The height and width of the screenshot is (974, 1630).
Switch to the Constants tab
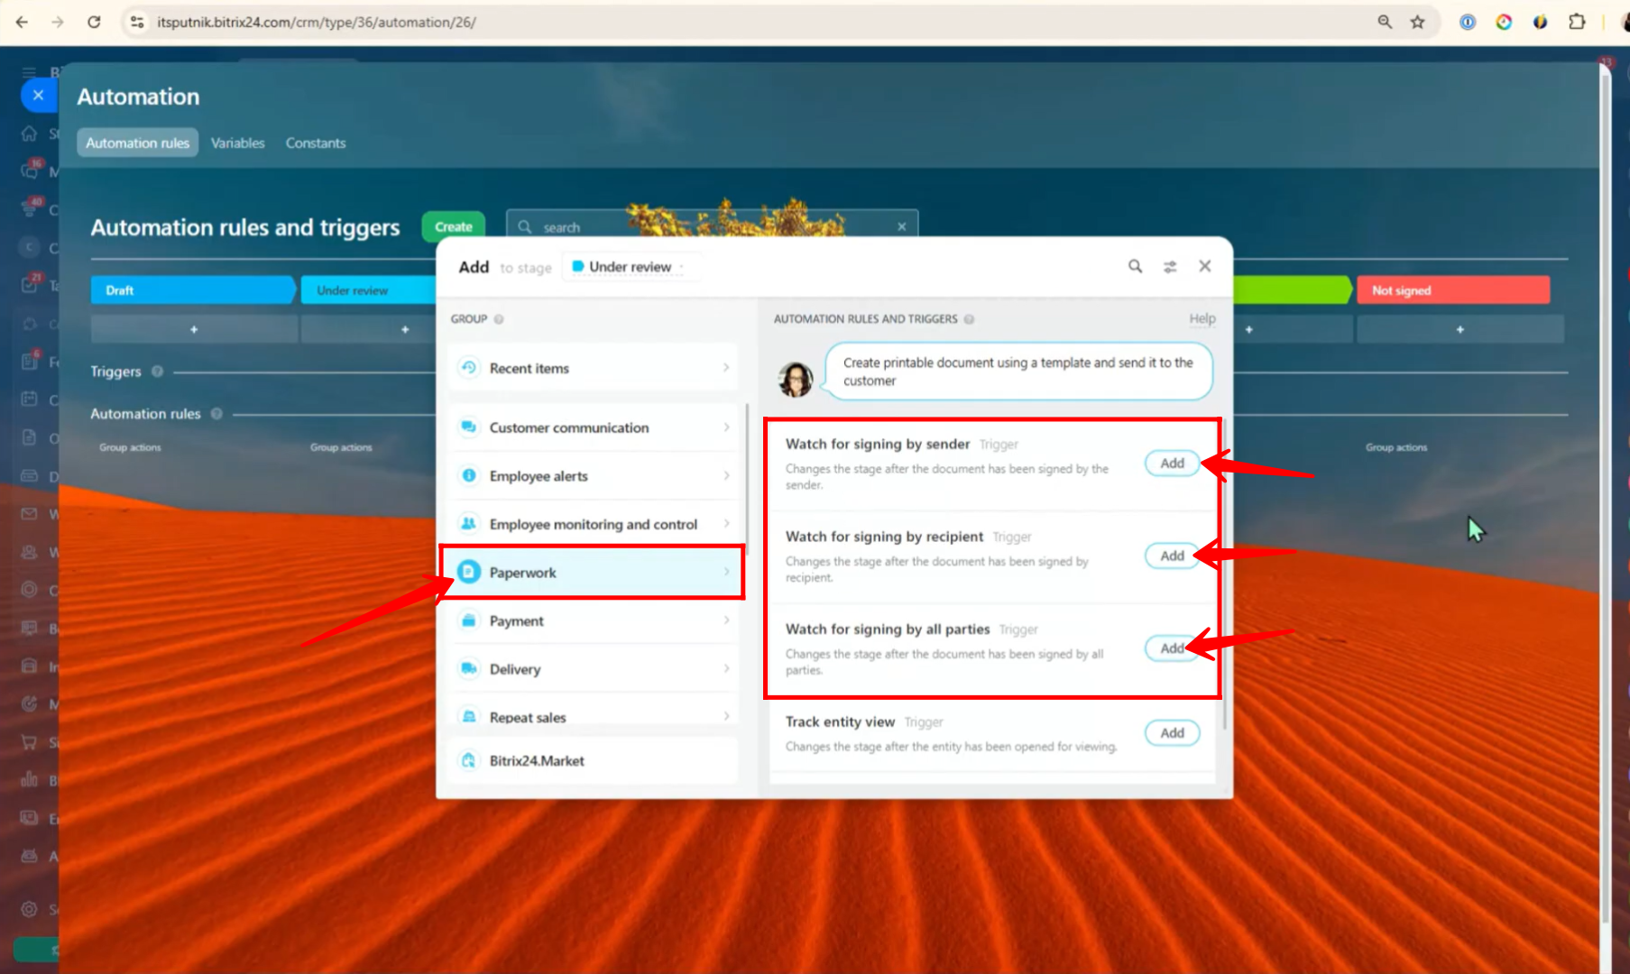(316, 142)
